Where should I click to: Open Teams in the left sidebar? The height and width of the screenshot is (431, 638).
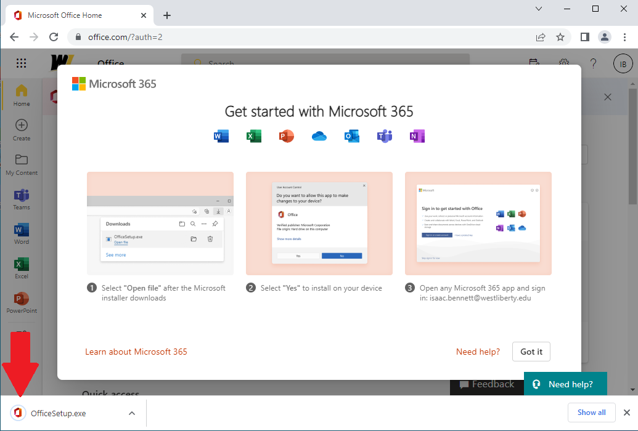click(x=22, y=199)
